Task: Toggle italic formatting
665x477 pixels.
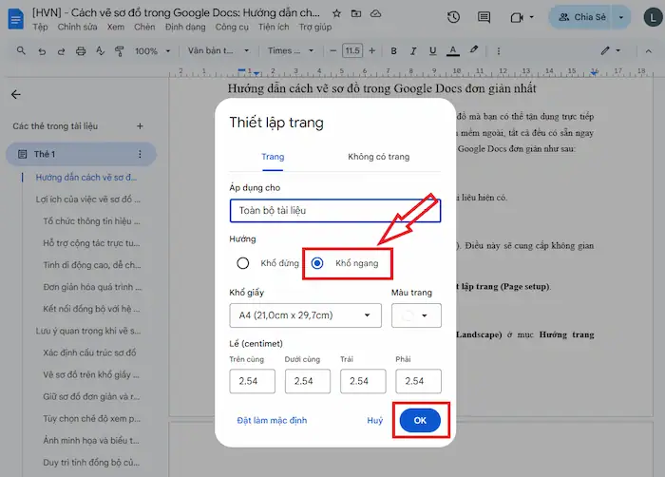Action: 413,51
